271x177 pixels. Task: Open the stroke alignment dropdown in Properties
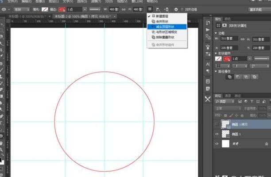pyautogui.click(x=223, y=66)
